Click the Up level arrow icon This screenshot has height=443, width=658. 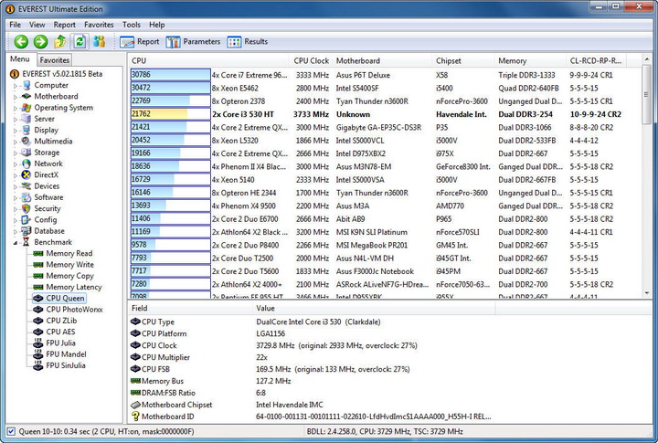60,41
